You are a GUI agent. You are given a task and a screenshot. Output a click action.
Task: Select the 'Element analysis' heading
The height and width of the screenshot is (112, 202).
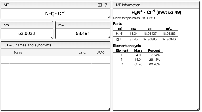pos(127,46)
